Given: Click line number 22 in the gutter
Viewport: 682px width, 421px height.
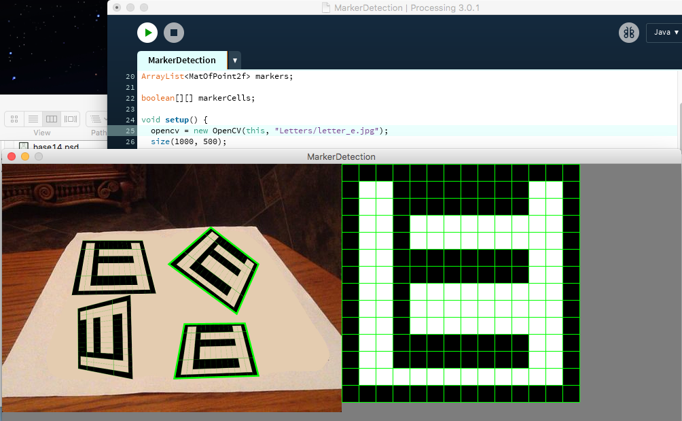Looking at the screenshot, I should pos(130,98).
